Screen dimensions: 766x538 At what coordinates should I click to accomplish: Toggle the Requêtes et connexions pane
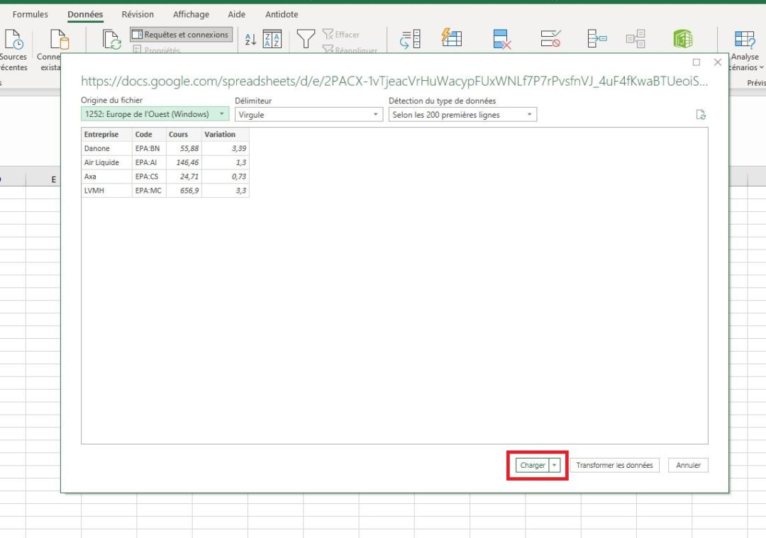pyautogui.click(x=179, y=33)
